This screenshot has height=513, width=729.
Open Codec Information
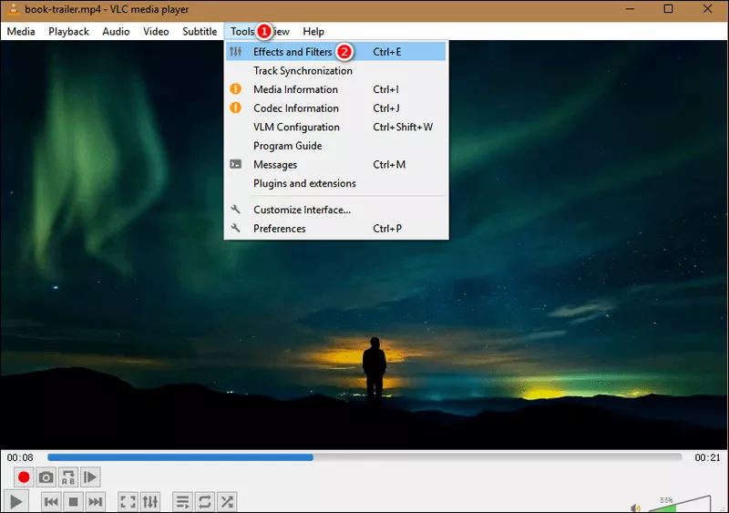coord(335,108)
